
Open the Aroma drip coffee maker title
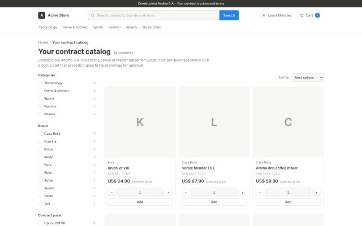click(x=277, y=168)
